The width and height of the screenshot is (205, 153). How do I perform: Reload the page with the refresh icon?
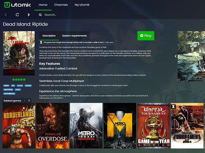pyautogui.click(x=17, y=15)
